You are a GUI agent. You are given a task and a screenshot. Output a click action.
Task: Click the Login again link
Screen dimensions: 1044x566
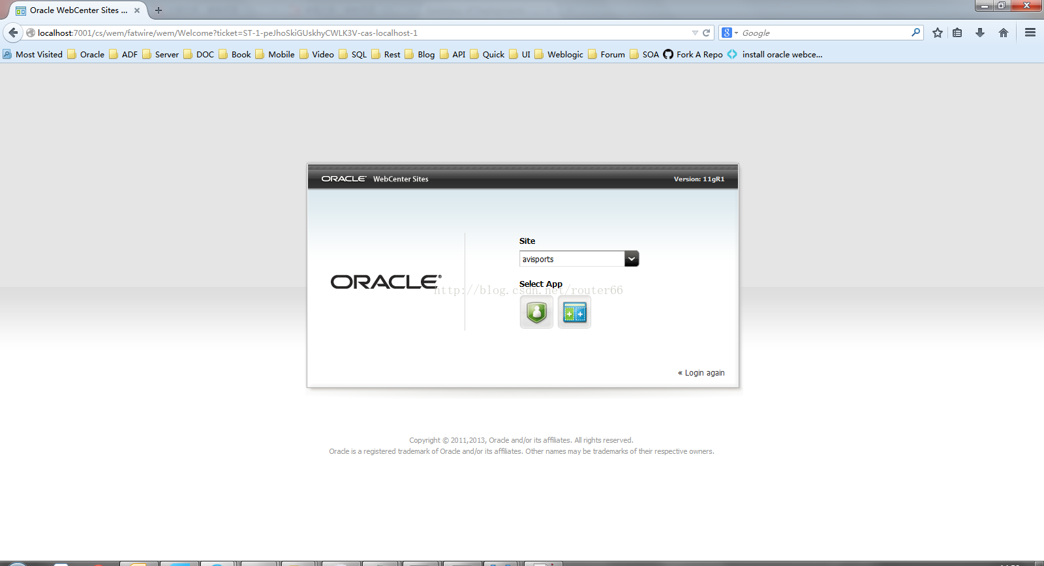coord(701,373)
